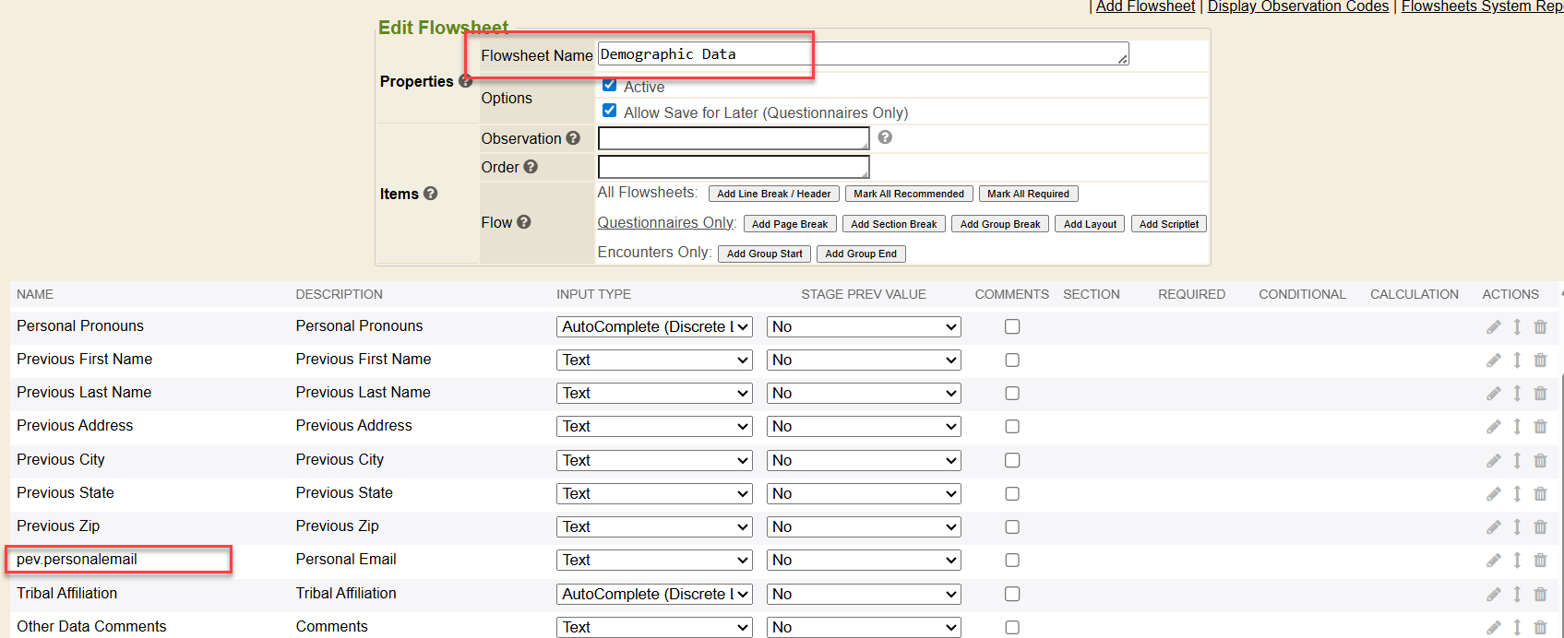Click Add Line Break / Header button

tap(773, 194)
